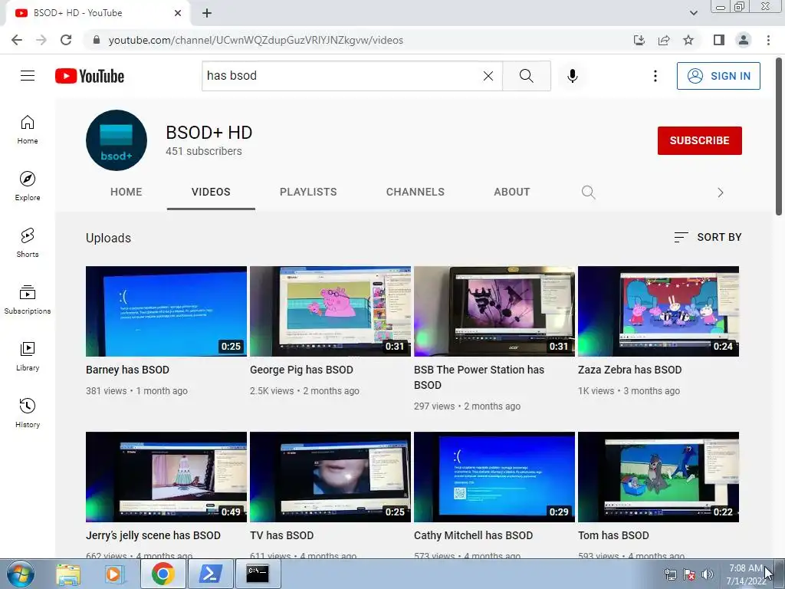
Task: Click the volume speaker tray icon
Action: pyautogui.click(x=708, y=574)
